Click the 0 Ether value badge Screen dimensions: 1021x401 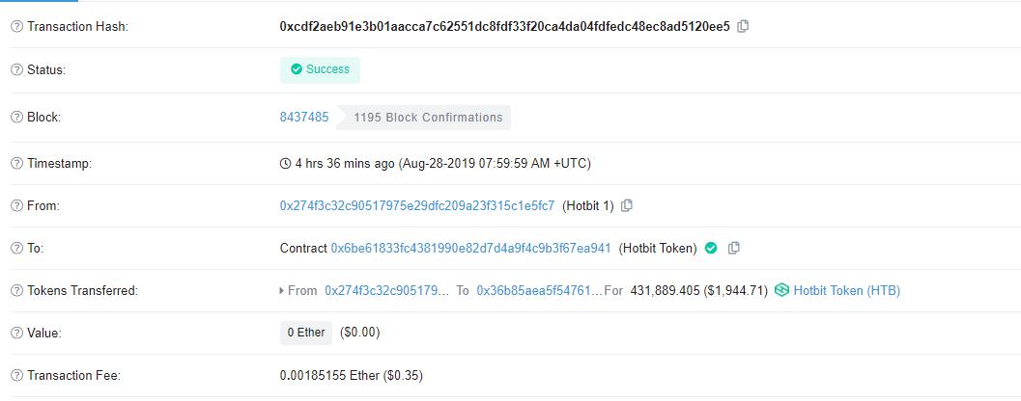tap(306, 333)
